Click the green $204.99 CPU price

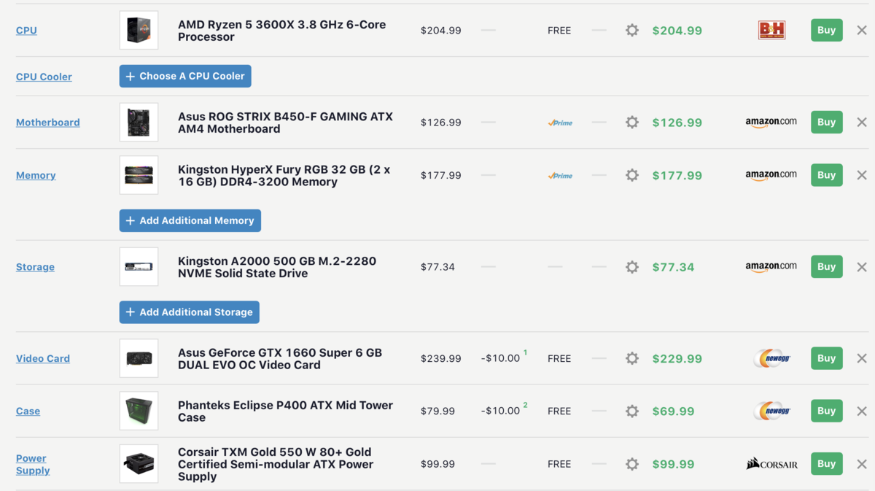[677, 31]
